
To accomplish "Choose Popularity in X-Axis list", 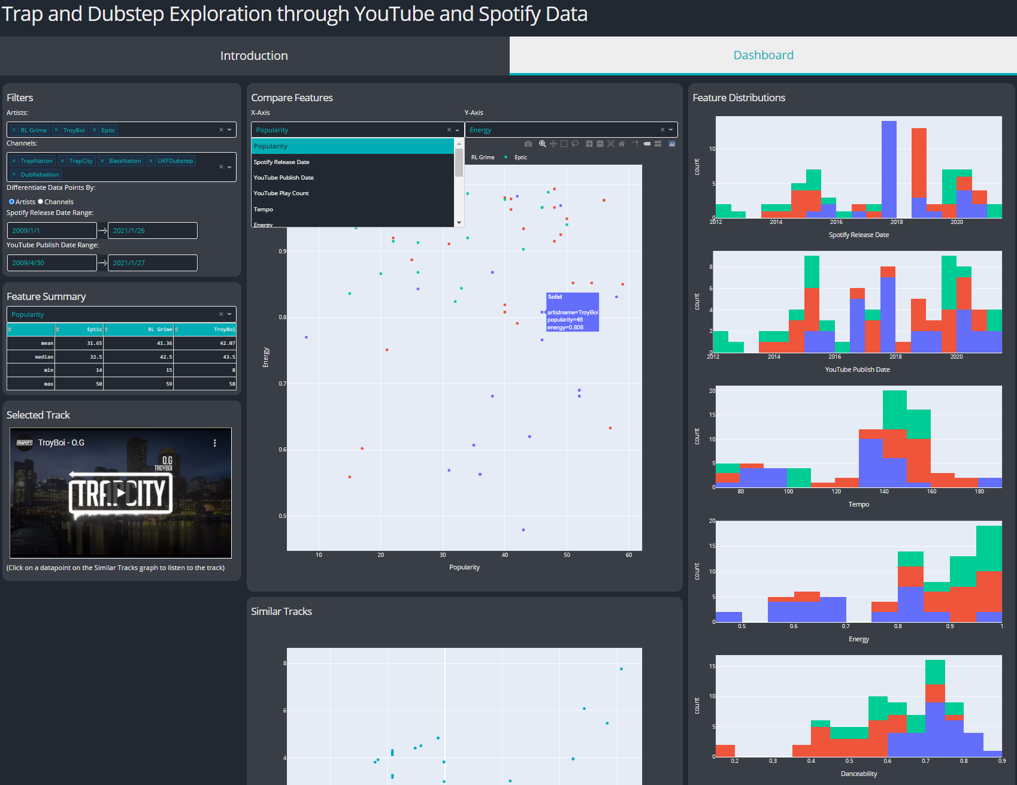I will (353, 146).
